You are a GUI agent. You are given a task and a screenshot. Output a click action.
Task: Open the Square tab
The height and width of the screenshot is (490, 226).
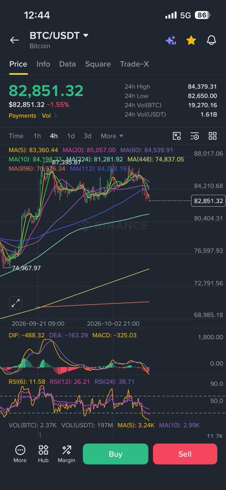tap(98, 64)
